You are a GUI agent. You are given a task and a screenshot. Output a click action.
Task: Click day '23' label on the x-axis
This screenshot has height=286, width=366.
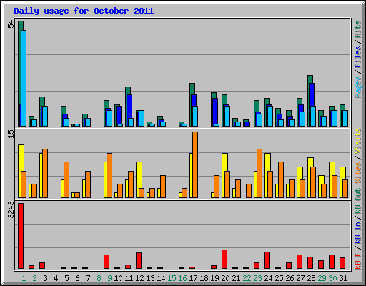257,278
